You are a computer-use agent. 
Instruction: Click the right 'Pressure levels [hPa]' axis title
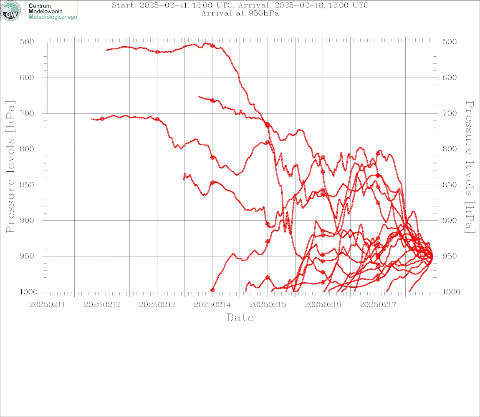point(470,167)
